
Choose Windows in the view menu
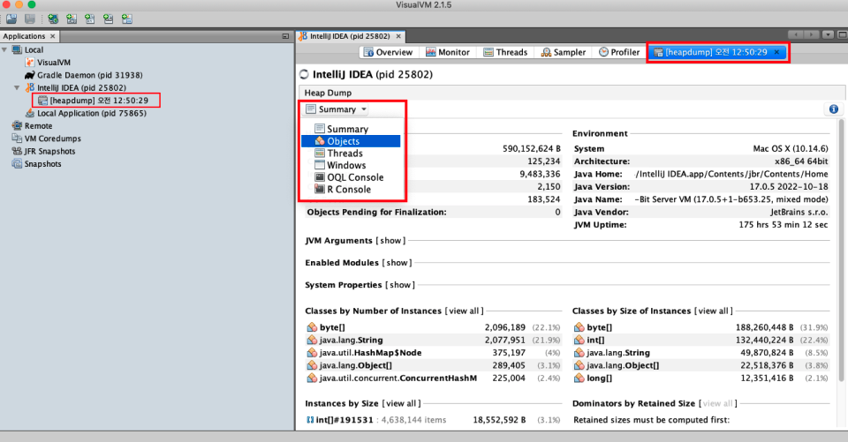point(351,165)
